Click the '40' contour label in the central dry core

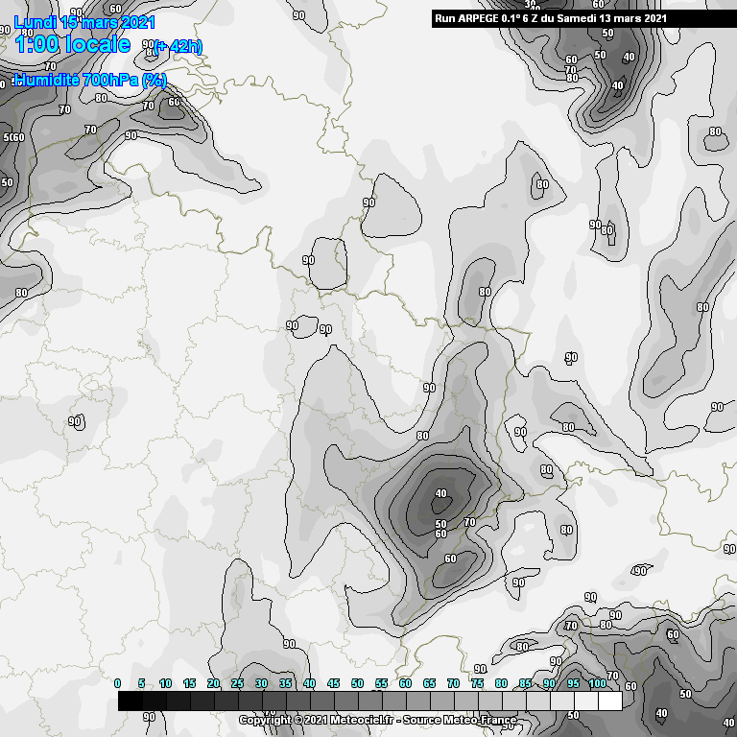(x=440, y=494)
